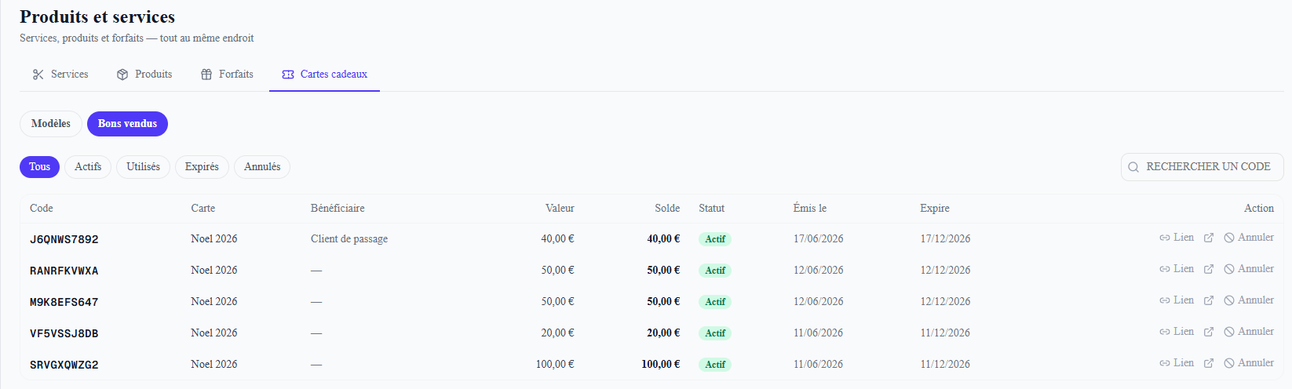Click the Bénéficiaire column header
Viewport: 1292px width, 389px height.
tap(338, 208)
